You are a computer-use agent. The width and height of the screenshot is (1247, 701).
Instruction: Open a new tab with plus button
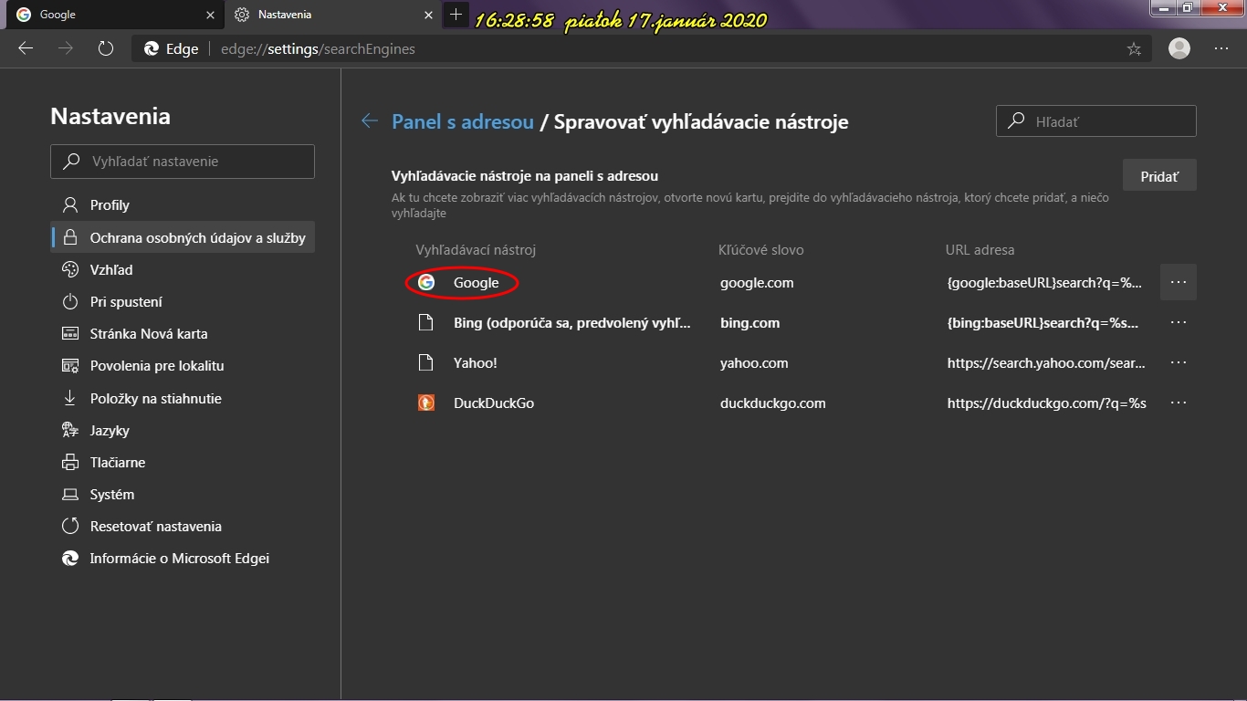(x=456, y=15)
